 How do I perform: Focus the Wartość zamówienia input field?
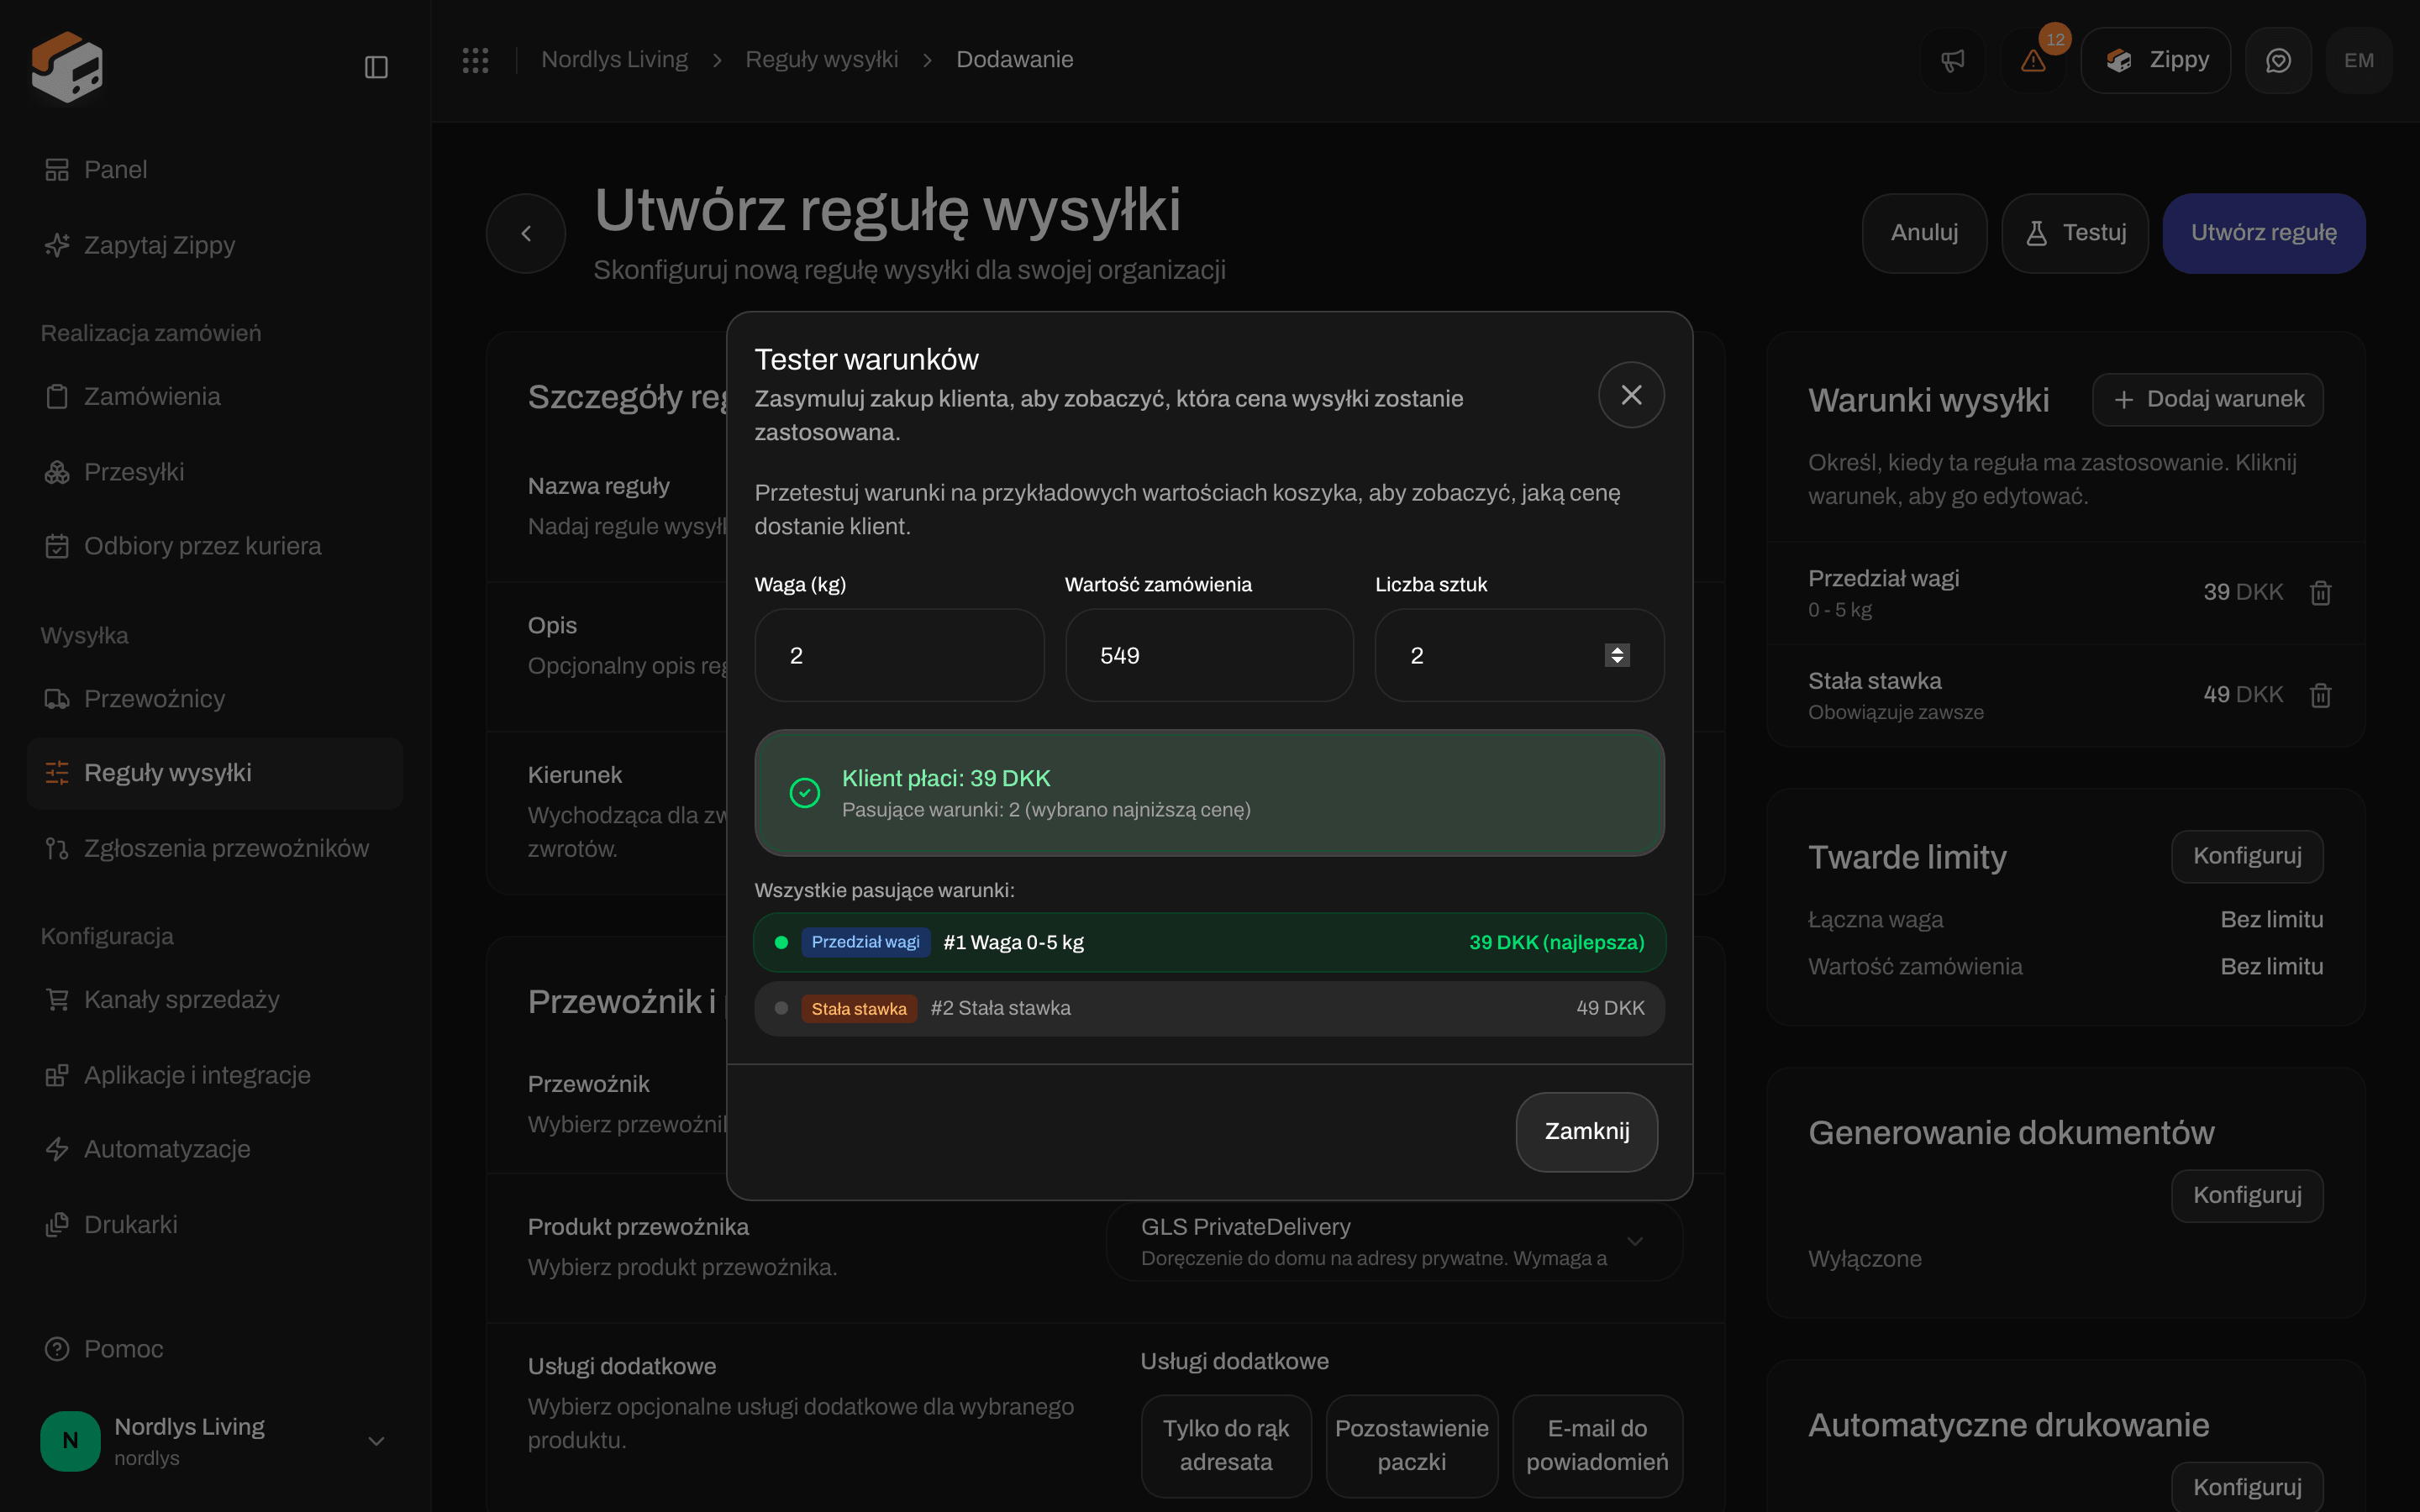[x=1209, y=655]
